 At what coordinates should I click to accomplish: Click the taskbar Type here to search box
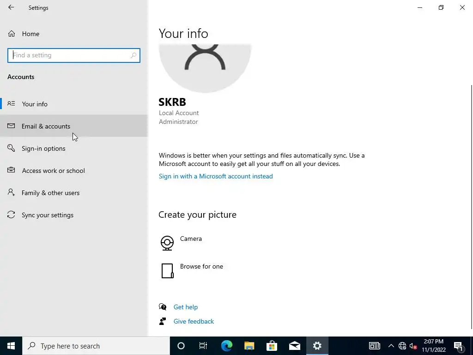96,346
